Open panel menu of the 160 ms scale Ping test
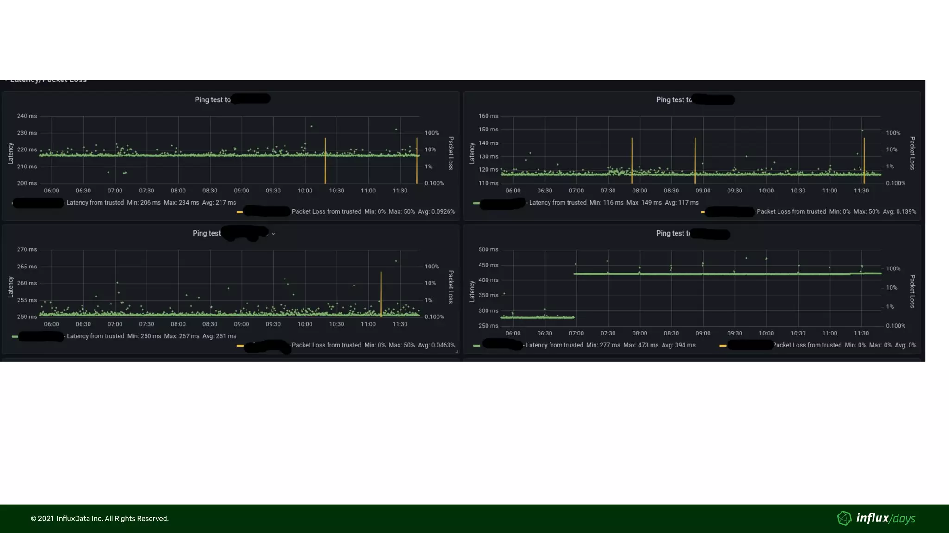Viewport: 949px width, 533px height. (x=673, y=100)
